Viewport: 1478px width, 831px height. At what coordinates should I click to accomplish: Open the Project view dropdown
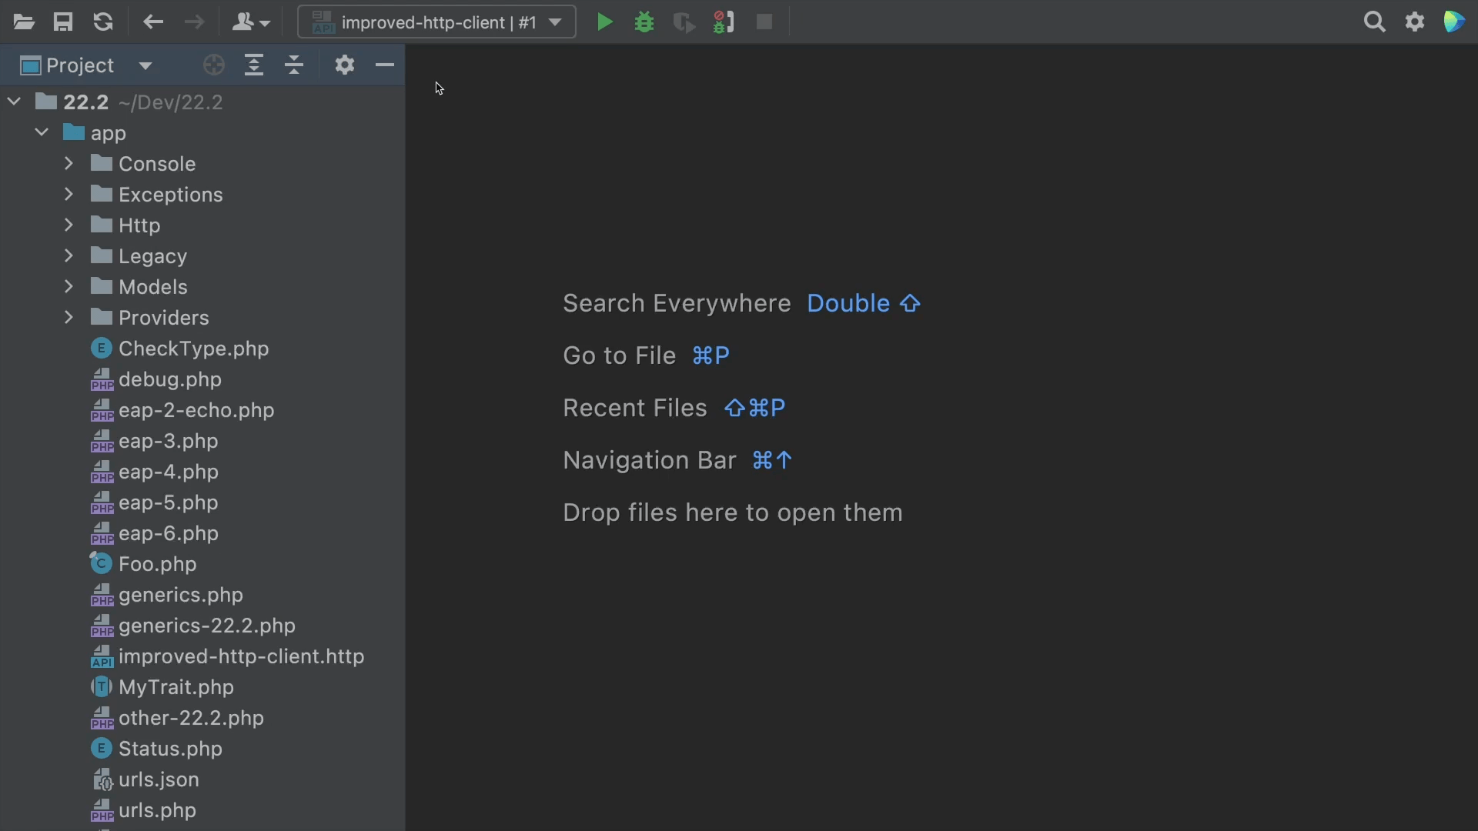pyautogui.click(x=145, y=65)
